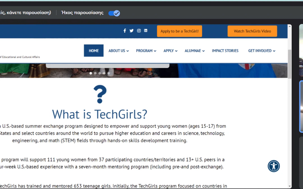This screenshot has width=303, height=189.
Task: Expand the ALUMNAE dropdown menu
Action: click(194, 51)
